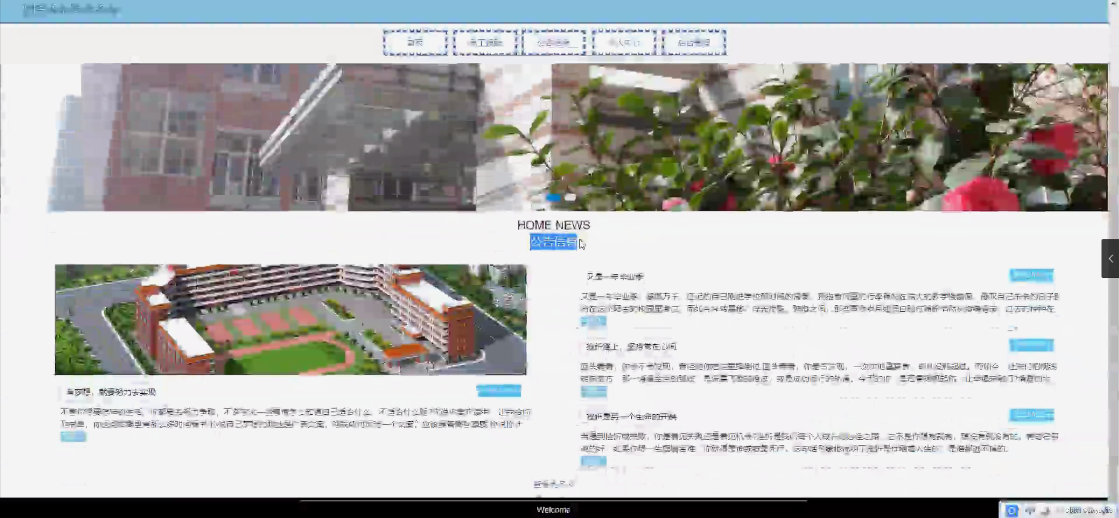Go to the 公告信息 navigation tab
This screenshot has height=518, width=1119.
coord(554,42)
